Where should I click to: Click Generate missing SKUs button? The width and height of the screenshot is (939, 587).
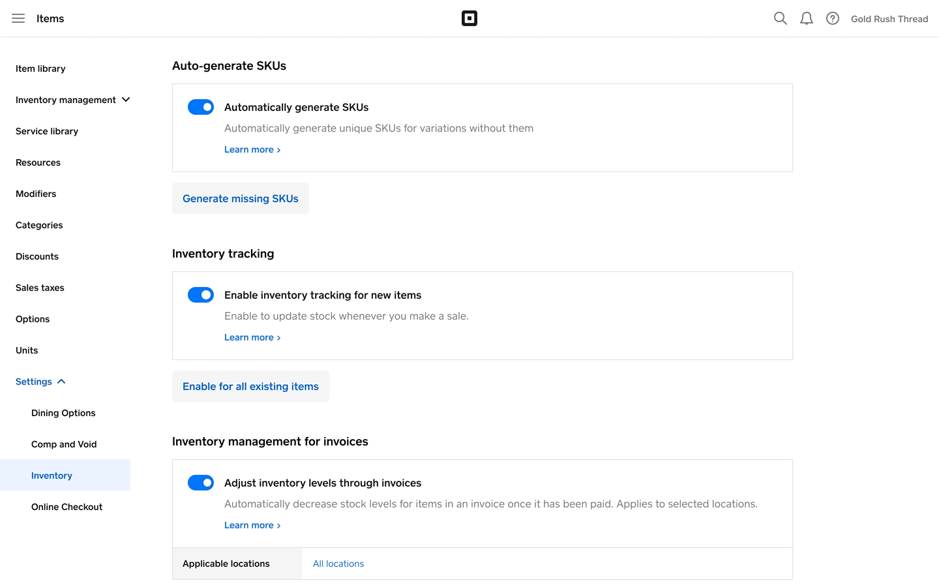pyautogui.click(x=241, y=198)
